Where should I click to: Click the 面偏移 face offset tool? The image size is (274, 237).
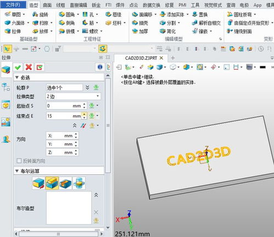click(142, 14)
